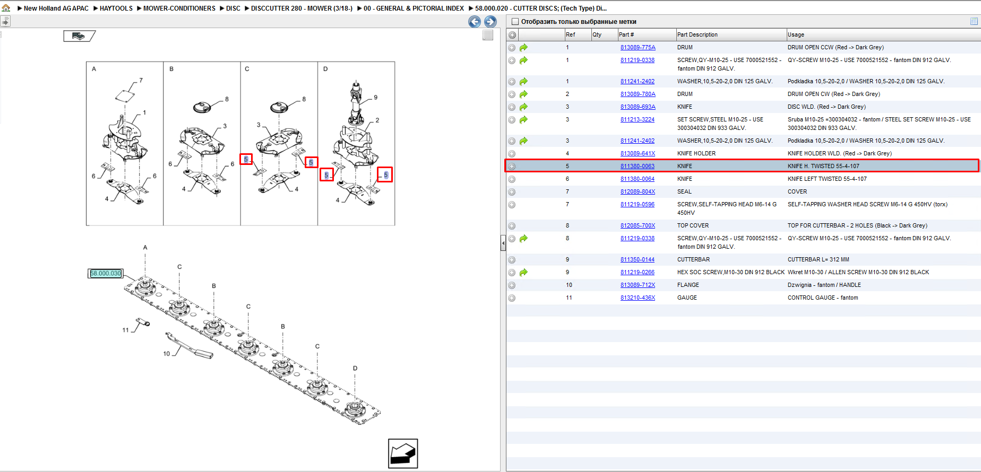
Task: Click the small square button at the diagram's top-right corner
Action: click(488, 36)
